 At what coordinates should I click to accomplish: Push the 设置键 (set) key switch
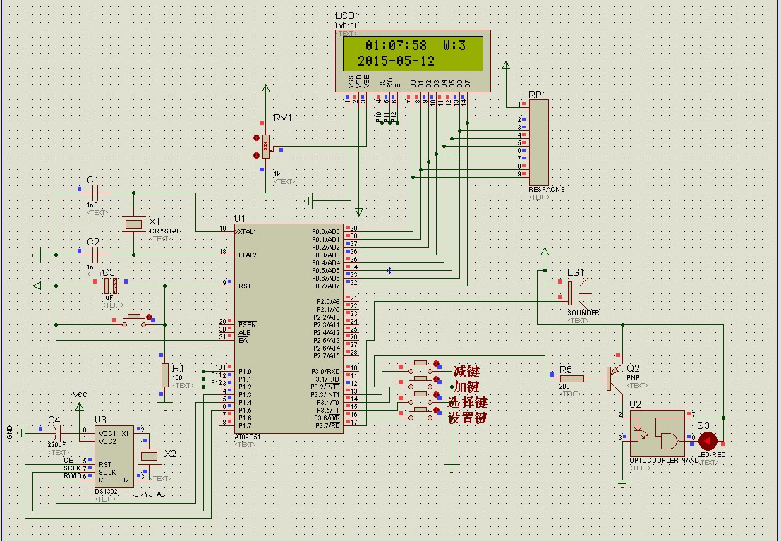421,413
